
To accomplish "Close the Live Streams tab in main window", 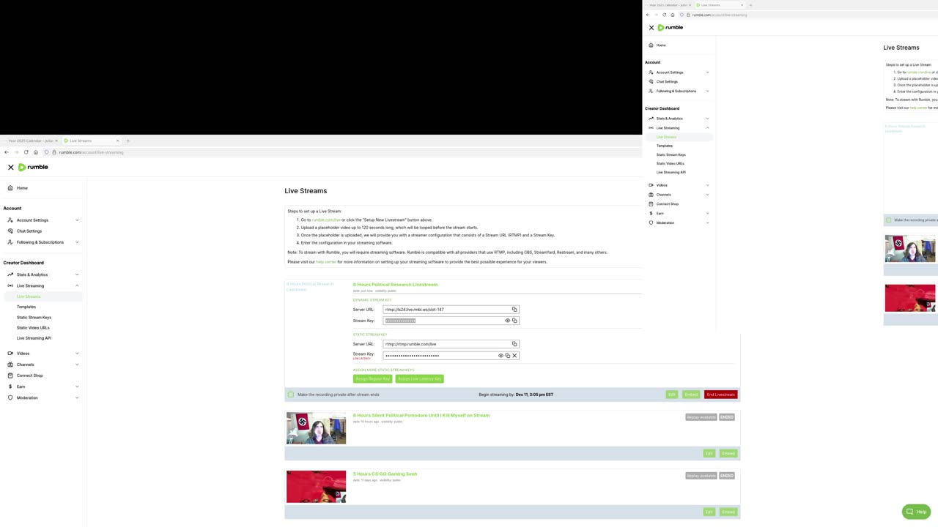I will point(118,141).
